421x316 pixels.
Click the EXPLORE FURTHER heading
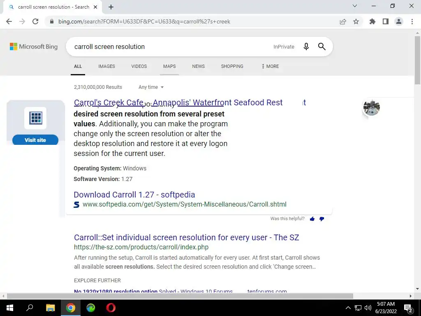pyautogui.click(x=97, y=281)
